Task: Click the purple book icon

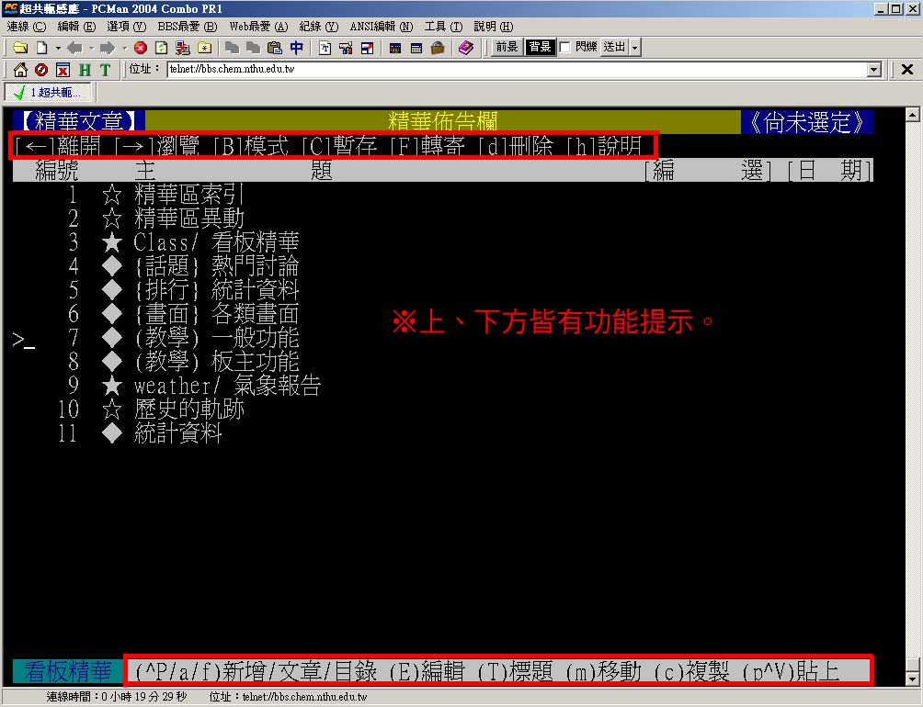Action: pyautogui.click(x=466, y=48)
